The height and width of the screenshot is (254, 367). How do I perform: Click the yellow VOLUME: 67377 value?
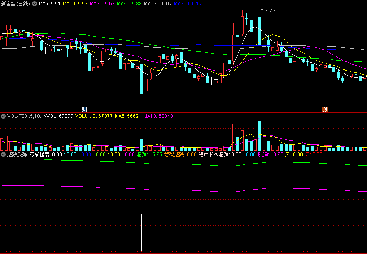coord(94,116)
